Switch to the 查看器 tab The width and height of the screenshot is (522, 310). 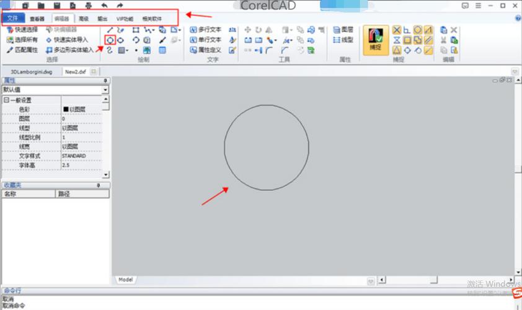click(x=37, y=19)
